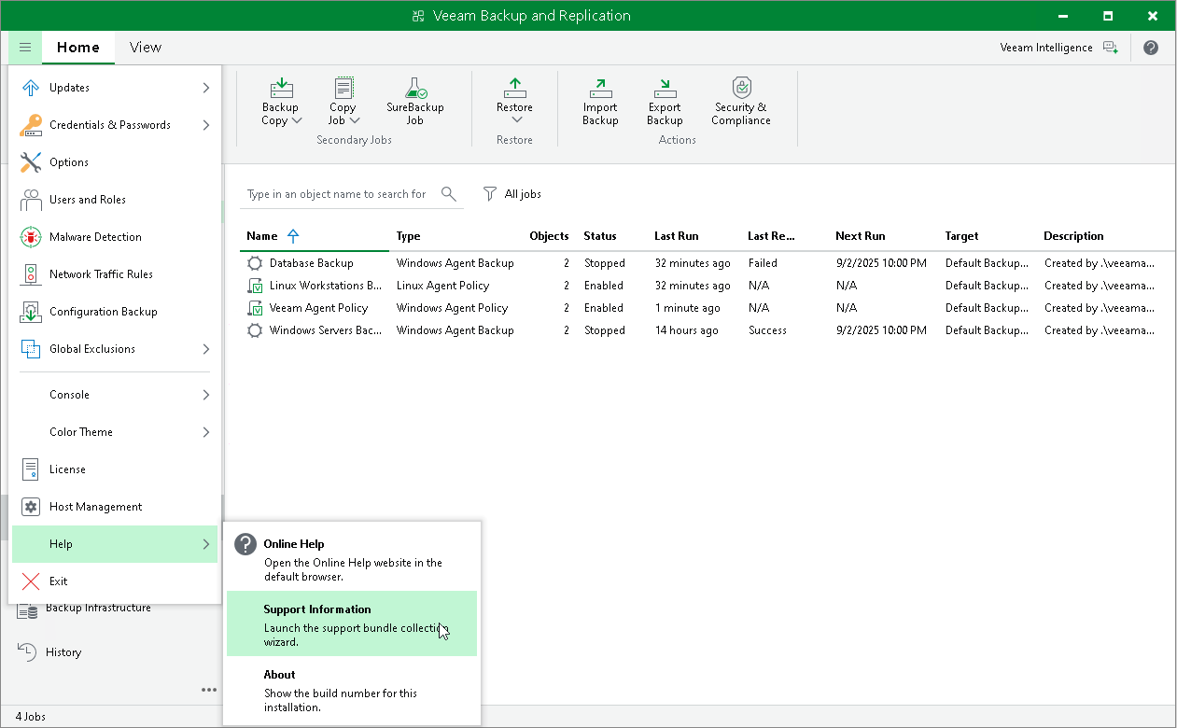Viewport: 1177px width, 728px height.
Task: Click the Backup Infrastructure icon
Action: pyautogui.click(x=28, y=609)
